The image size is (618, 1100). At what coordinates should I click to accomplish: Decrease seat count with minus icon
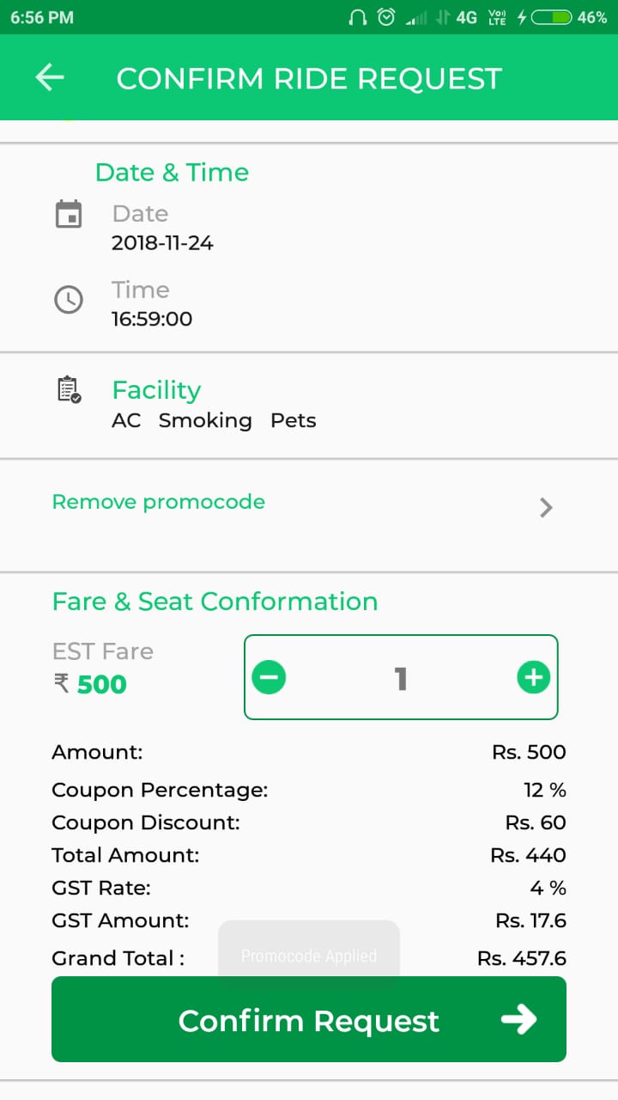269,678
